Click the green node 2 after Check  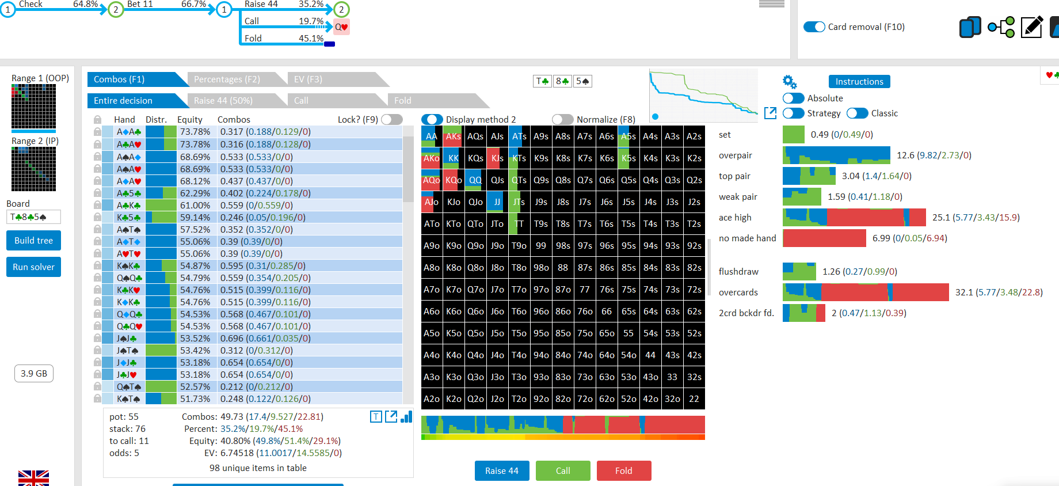116,10
